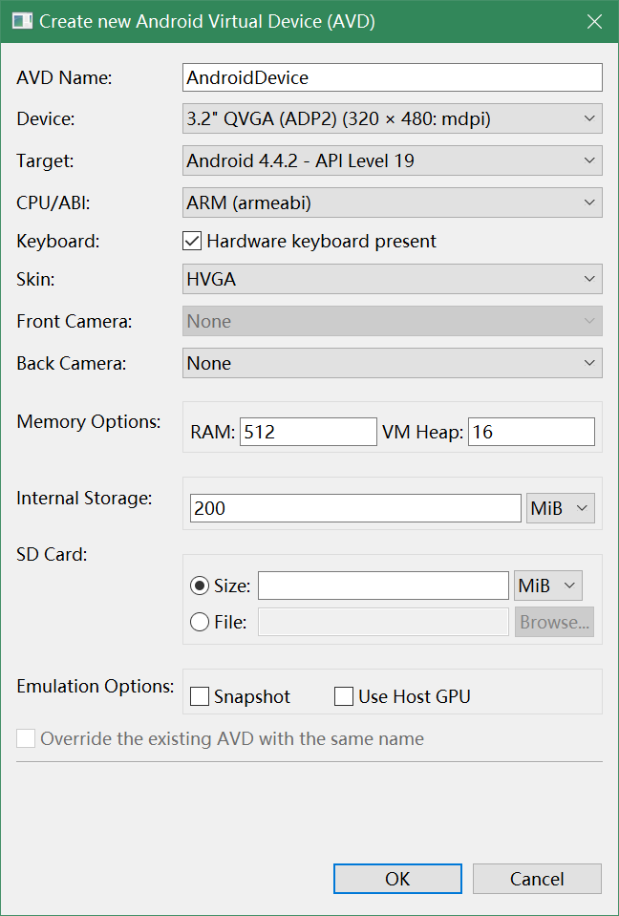Screen dimensions: 619x916
Task: Open the Device dropdown list
Action: (392, 119)
